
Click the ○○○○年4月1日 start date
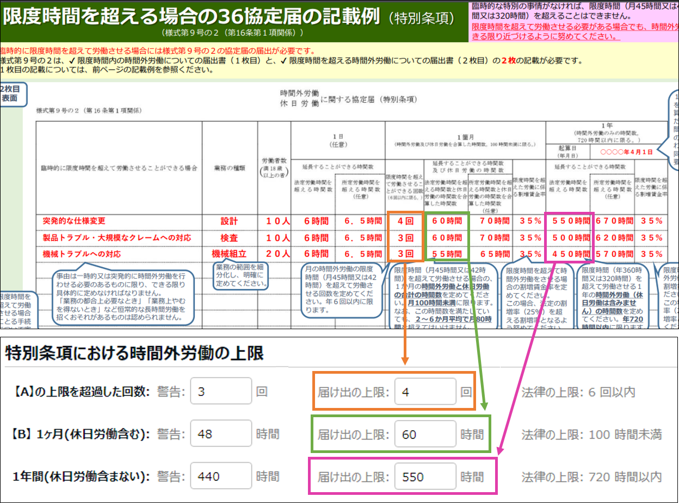tap(625, 153)
